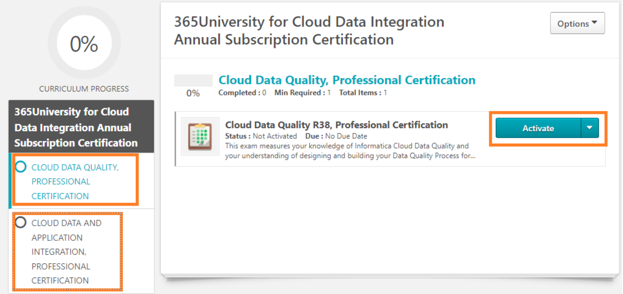623x294 pixels.
Task: Click the 'Completed : 0' text
Action: coord(243,93)
